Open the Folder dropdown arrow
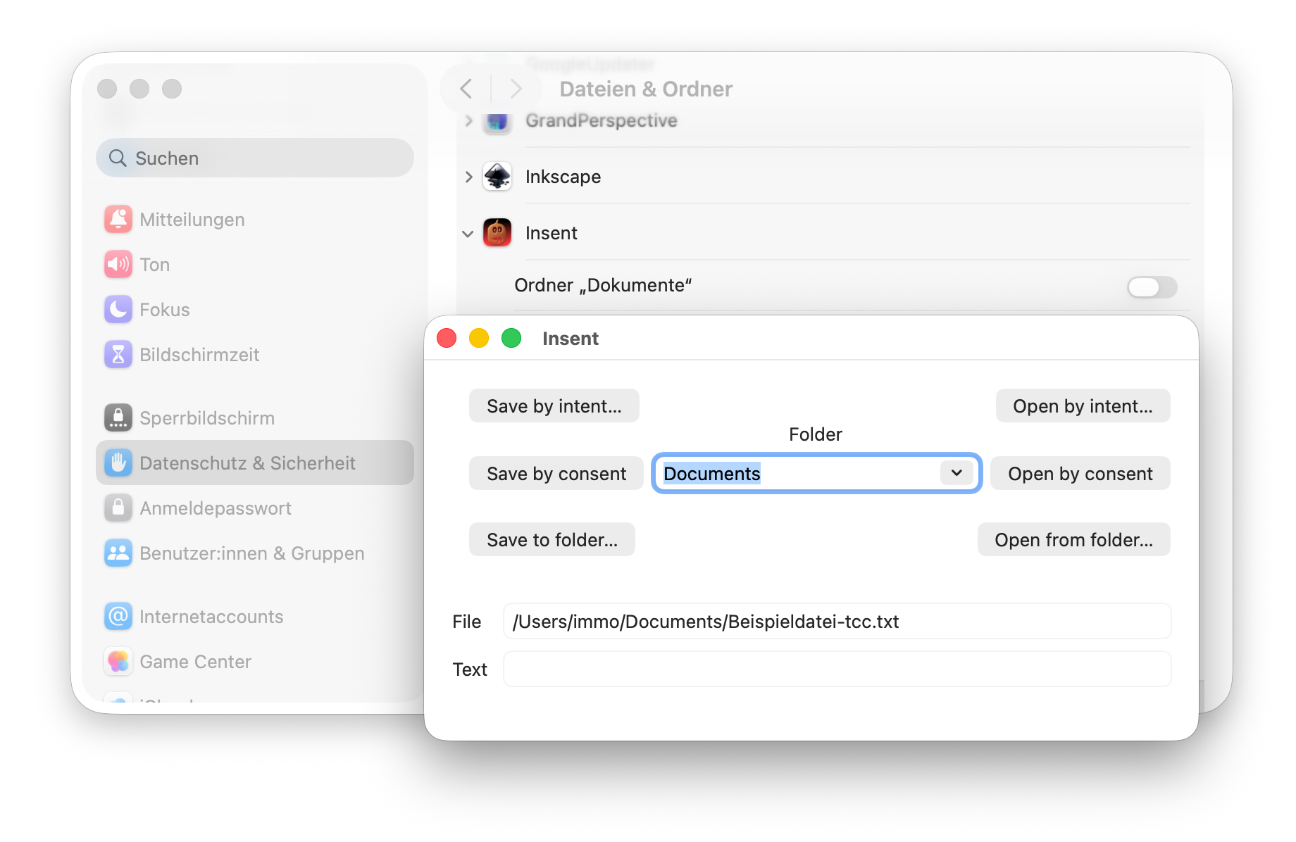The width and height of the screenshot is (1296, 842). pyautogui.click(x=957, y=473)
